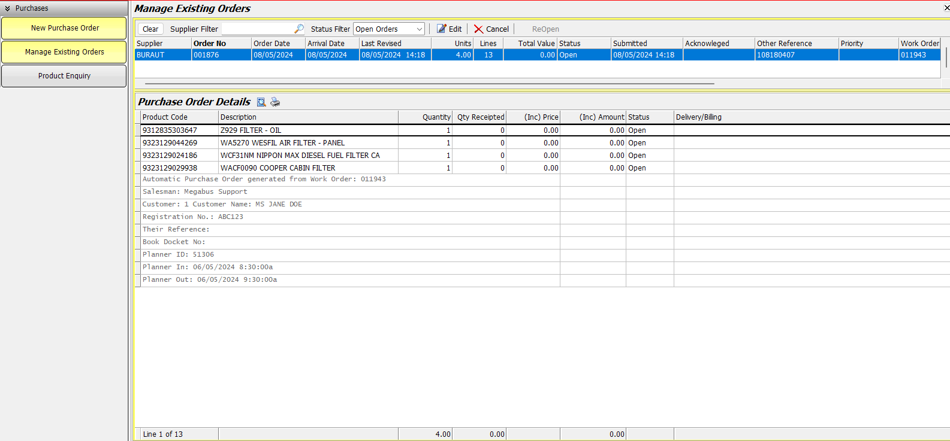The image size is (950, 441).
Task: Click the (Inc) Price column header
Action: [x=533, y=117]
